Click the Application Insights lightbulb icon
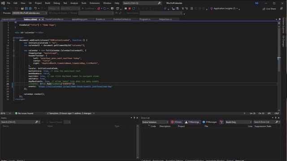 pos(212,8)
